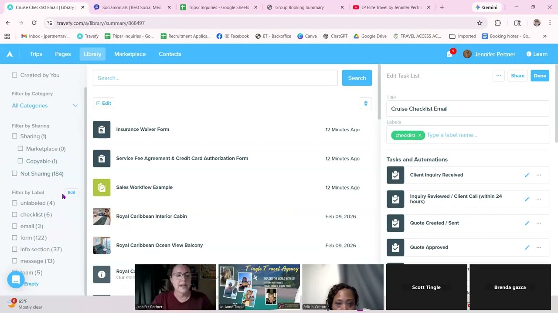
Task: Edit the Quote Created / Sent task
Action: [527, 223]
